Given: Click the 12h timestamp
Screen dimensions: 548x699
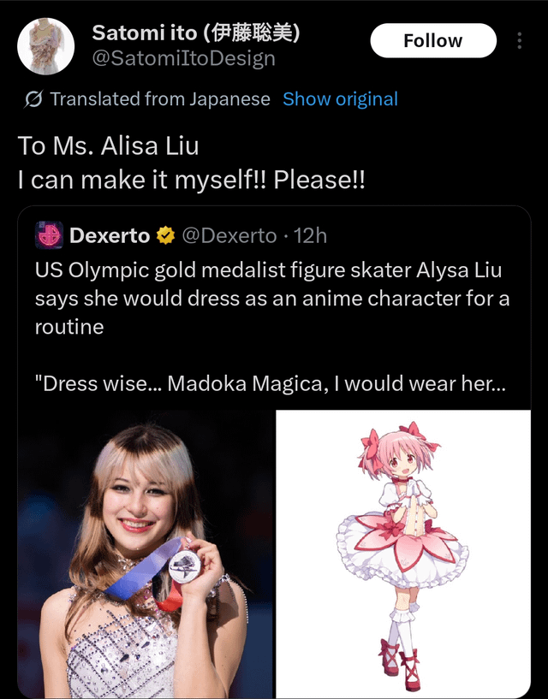Looking at the screenshot, I should (x=310, y=235).
